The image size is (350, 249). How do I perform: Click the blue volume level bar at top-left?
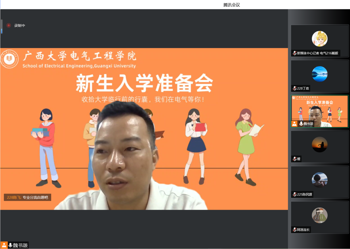coord(2,27)
